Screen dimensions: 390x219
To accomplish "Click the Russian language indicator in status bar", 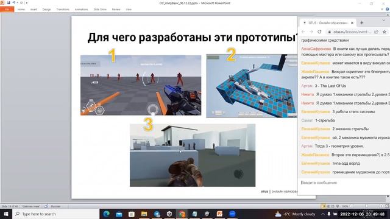I will point(55,206).
